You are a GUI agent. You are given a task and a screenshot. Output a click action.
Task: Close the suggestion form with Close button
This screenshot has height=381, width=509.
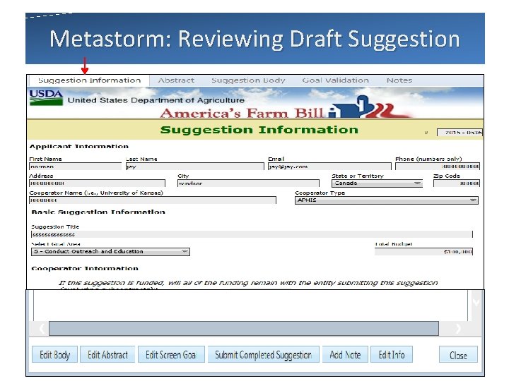click(x=458, y=355)
